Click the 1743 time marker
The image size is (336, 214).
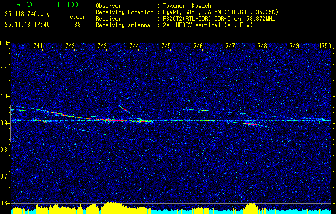click(100, 45)
